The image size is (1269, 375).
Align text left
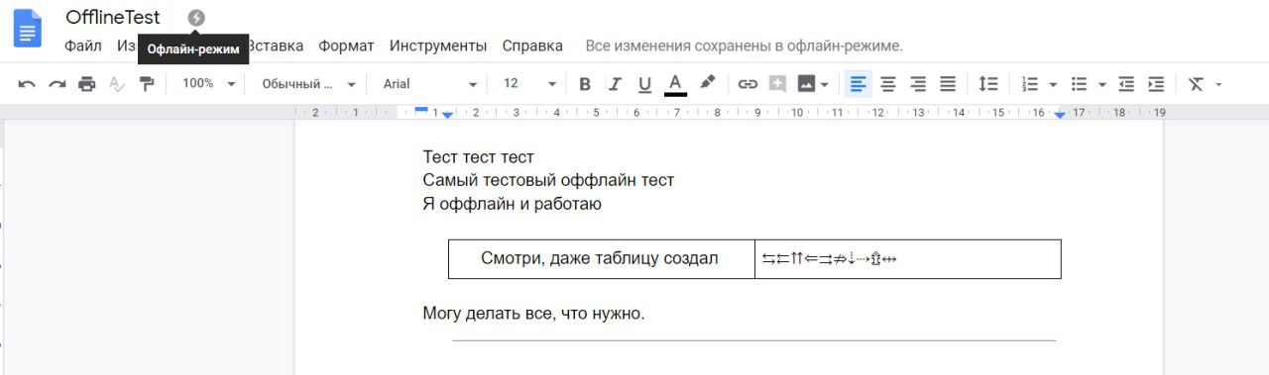coord(859,84)
